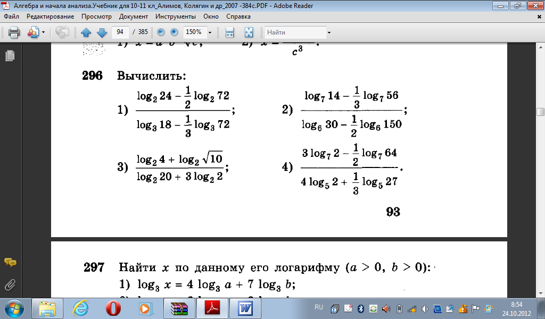Click the battery tray icon
This screenshot has height=319, width=545.
pos(399,308)
